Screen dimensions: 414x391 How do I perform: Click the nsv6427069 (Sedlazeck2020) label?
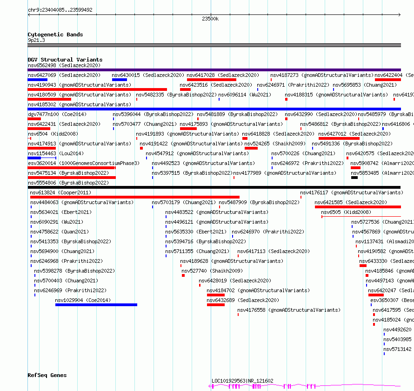[64, 75]
